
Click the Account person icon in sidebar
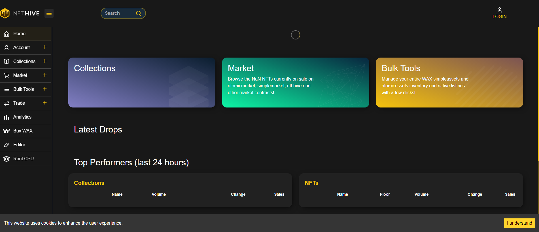click(7, 48)
